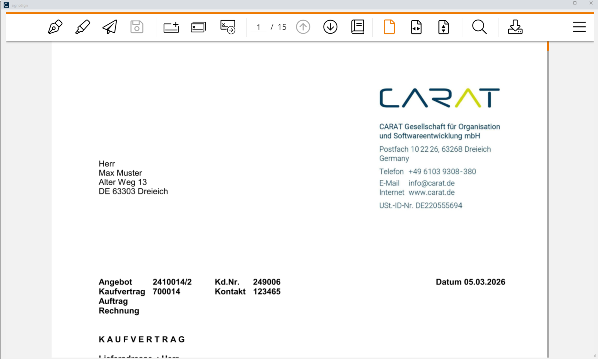Image resolution: width=598 pixels, height=359 pixels.
Task: Toggle fit to page height
Action: point(443,27)
